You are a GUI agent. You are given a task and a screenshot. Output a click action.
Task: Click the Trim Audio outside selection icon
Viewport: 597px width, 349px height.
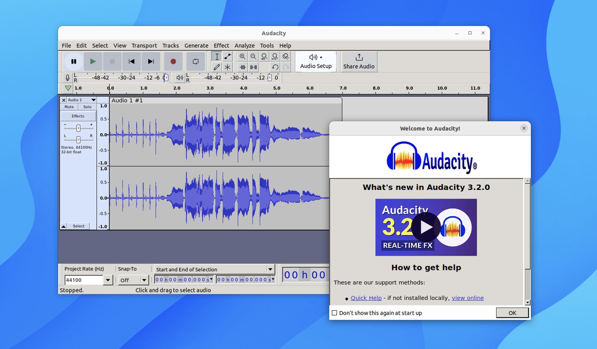coord(243,67)
